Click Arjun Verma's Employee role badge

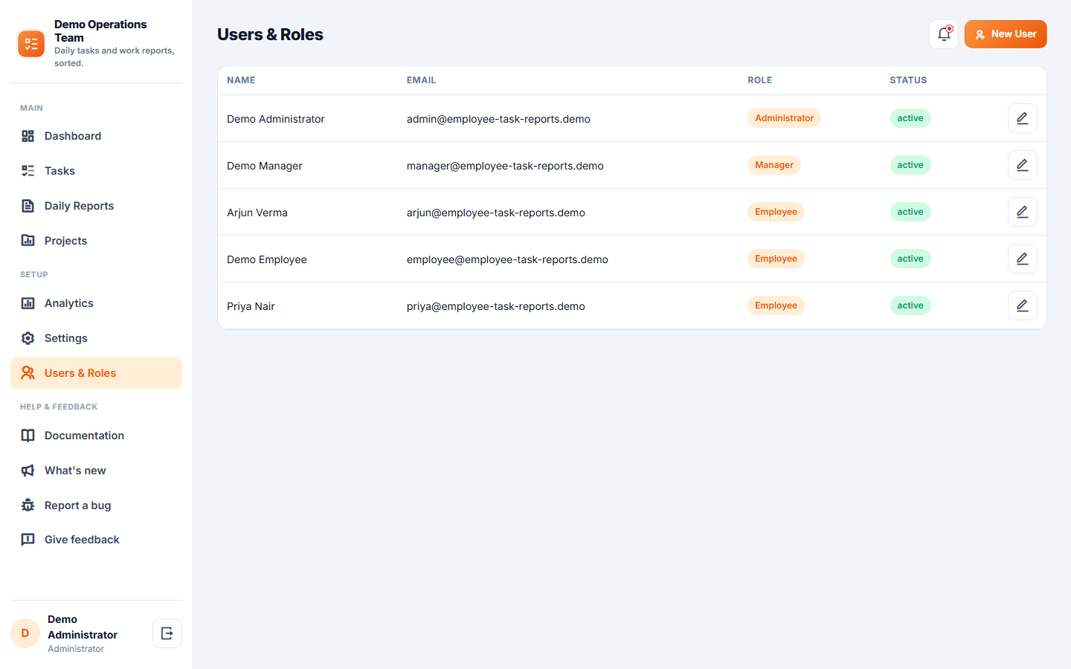[776, 212]
